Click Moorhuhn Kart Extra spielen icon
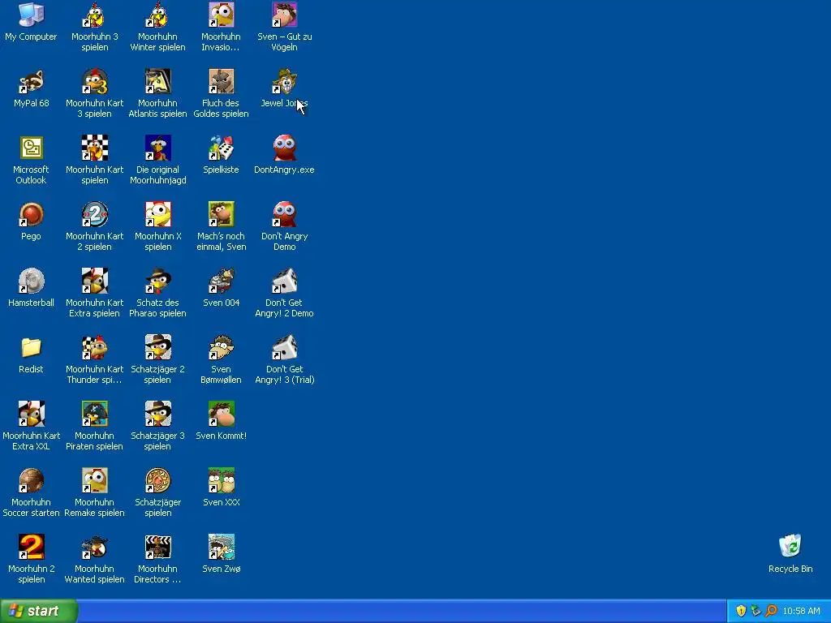 [94, 281]
